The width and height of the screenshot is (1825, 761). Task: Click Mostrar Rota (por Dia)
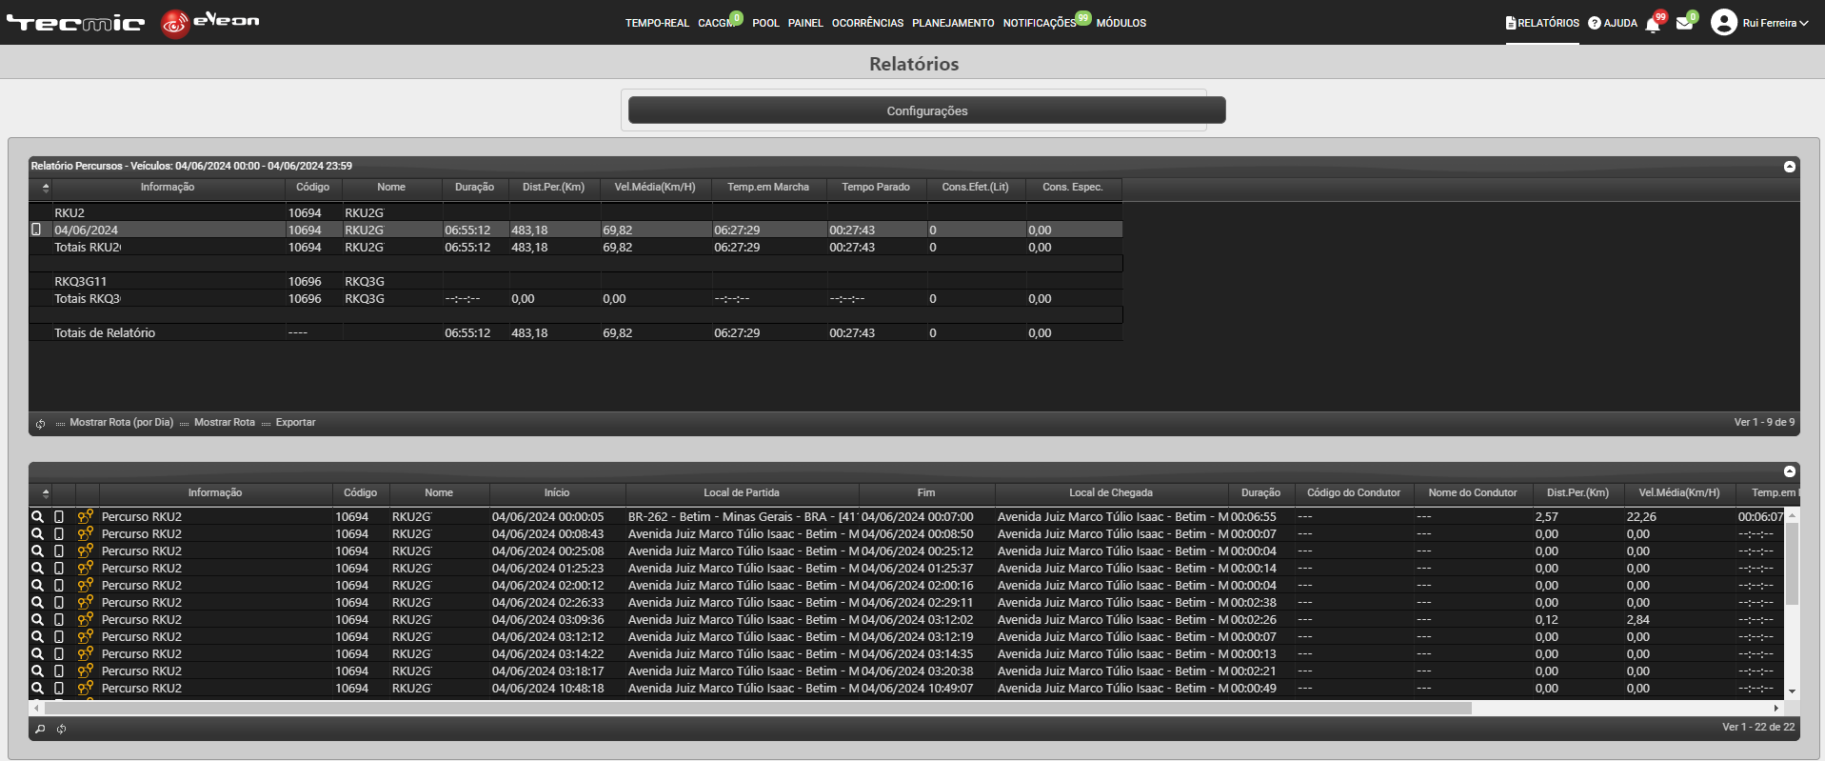click(121, 423)
